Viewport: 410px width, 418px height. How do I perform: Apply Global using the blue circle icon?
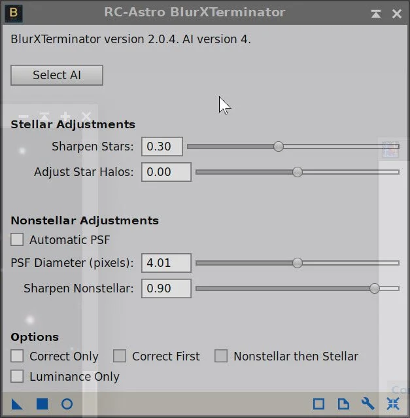(67, 404)
